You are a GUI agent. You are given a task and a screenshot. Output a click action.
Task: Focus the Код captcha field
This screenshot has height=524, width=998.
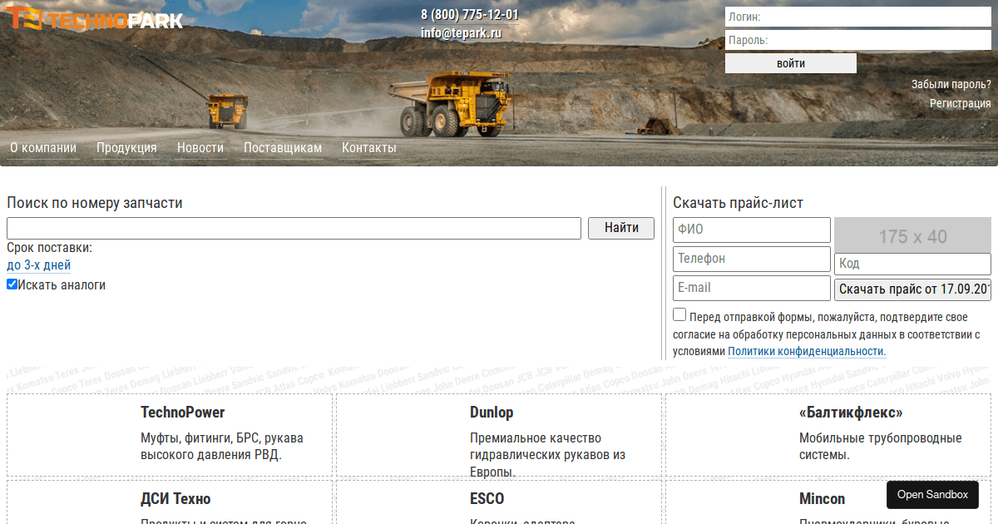coord(912,264)
